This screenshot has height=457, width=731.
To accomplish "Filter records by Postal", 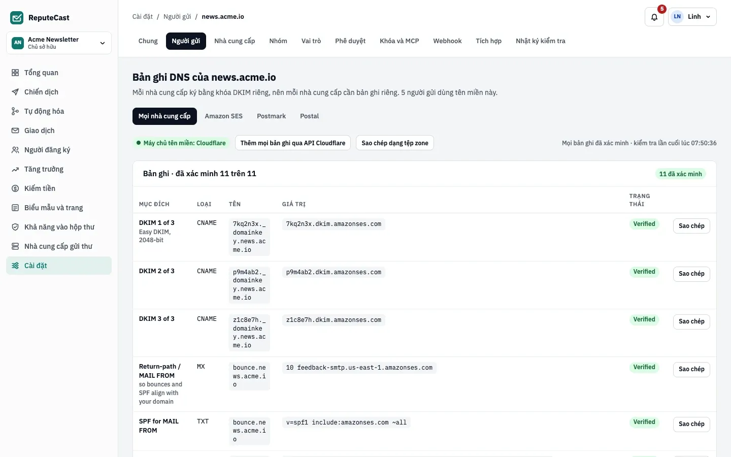I will [309, 116].
